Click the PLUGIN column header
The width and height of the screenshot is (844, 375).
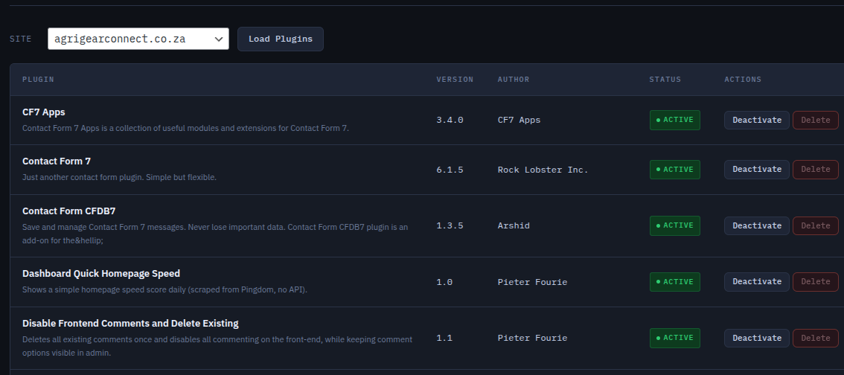coord(38,80)
